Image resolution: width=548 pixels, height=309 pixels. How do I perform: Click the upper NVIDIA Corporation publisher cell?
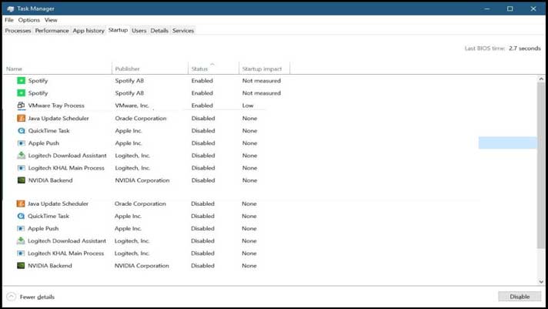[142, 180]
